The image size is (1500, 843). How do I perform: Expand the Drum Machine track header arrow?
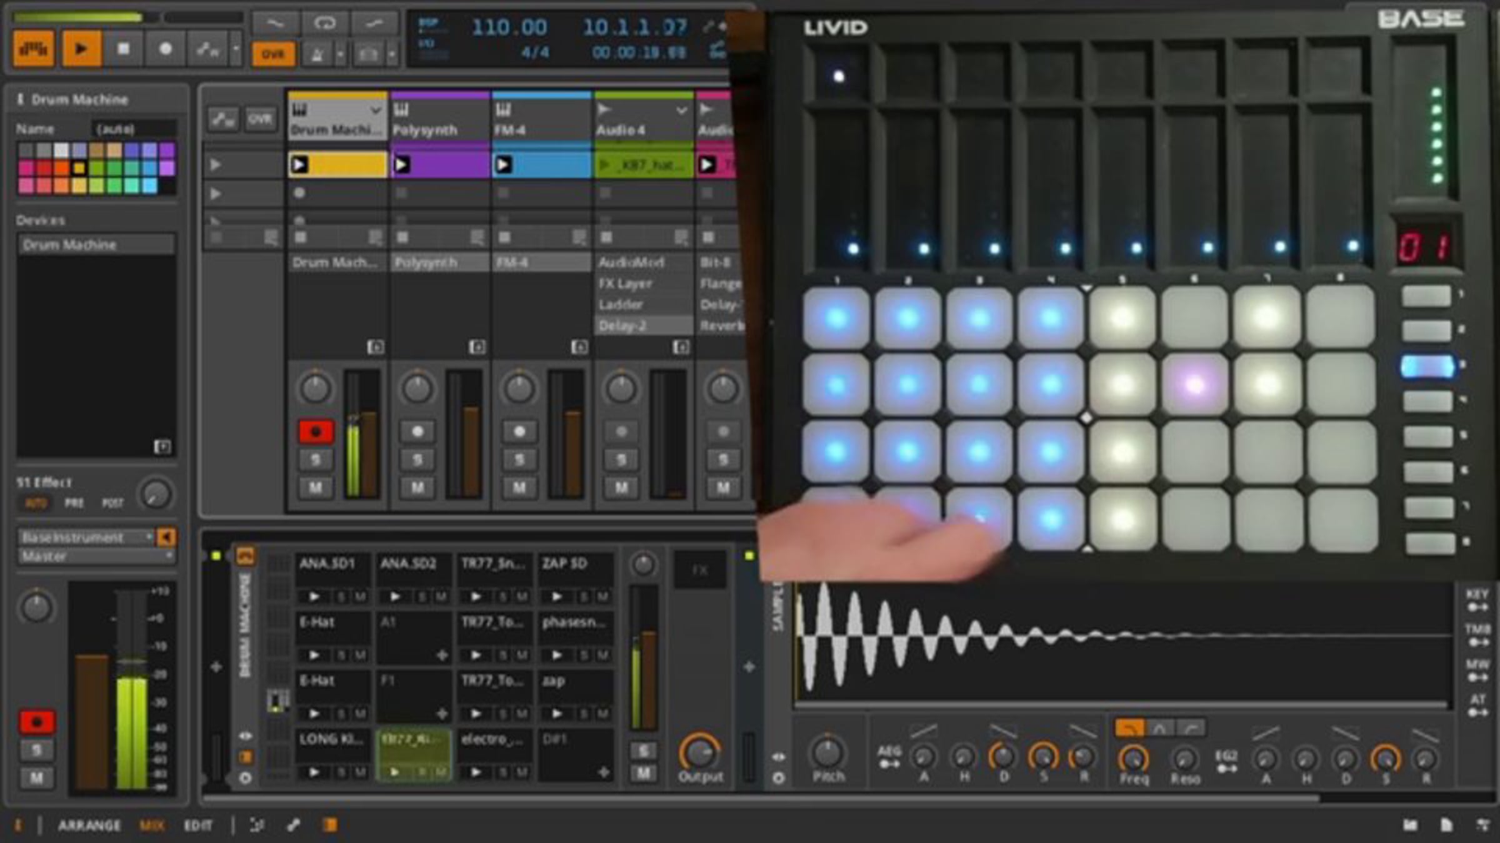click(x=375, y=111)
